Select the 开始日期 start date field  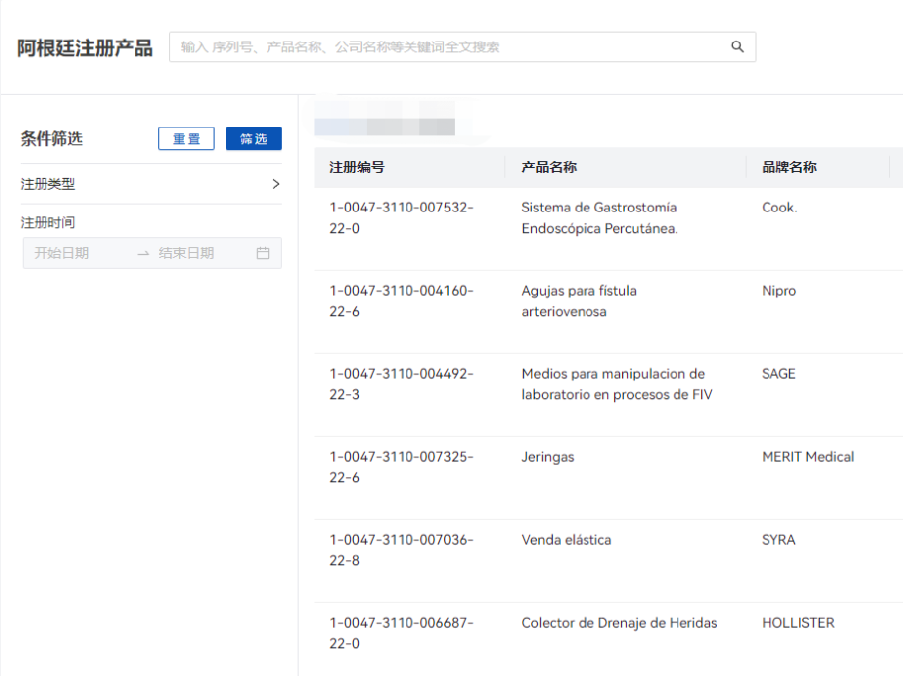point(61,253)
